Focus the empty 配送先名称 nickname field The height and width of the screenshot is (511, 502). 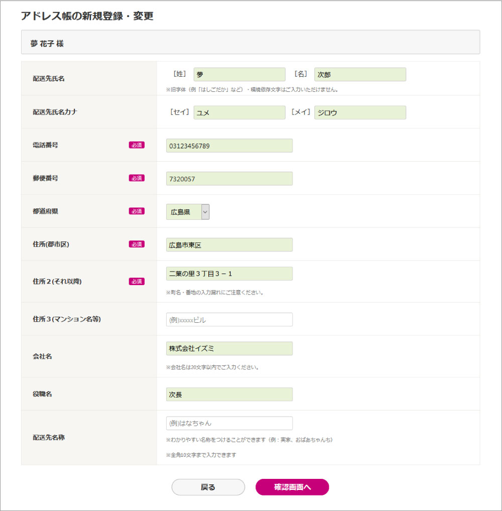[x=229, y=423]
